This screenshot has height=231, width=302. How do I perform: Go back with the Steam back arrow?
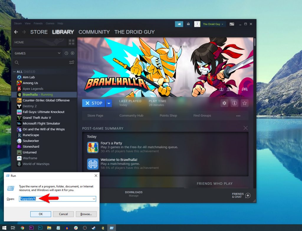16,32
